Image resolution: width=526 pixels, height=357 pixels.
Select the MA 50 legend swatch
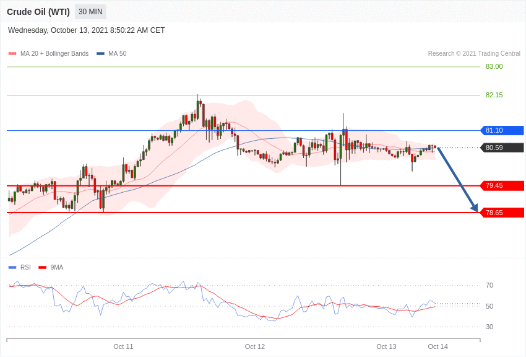[x=100, y=54]
